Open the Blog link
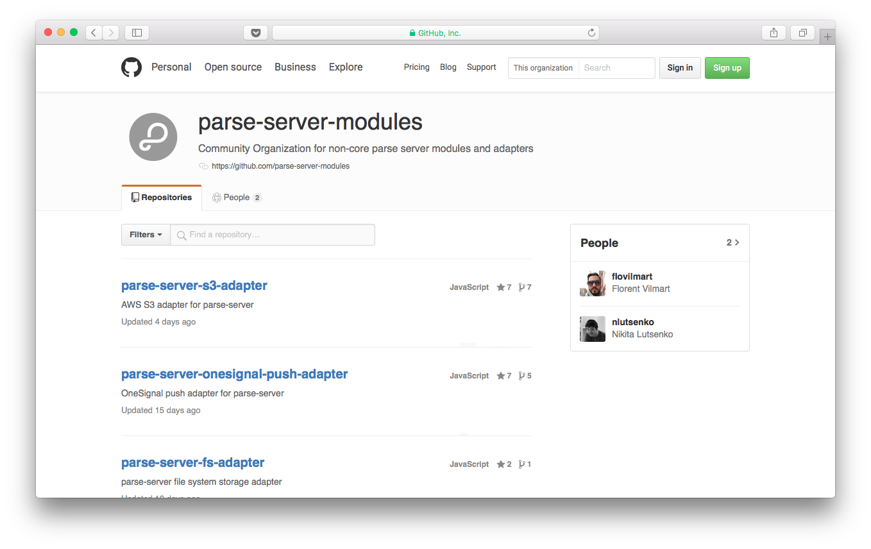 pyautogui.click(x=448, y=67)
